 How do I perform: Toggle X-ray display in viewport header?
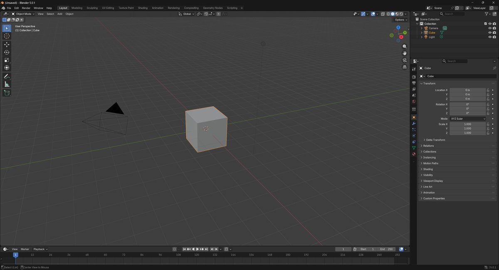pos(383,14)
